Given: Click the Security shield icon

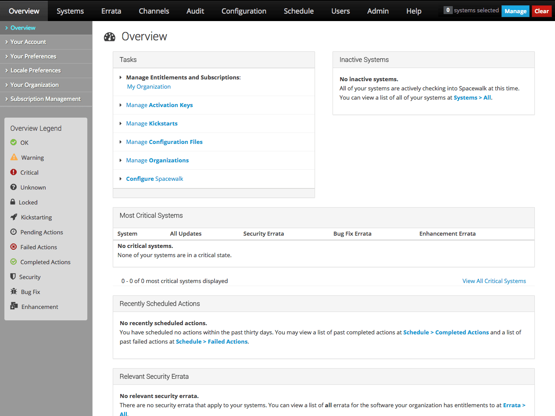Looking at the screenshot, I should pyautogui.click(x=13, y=277).
